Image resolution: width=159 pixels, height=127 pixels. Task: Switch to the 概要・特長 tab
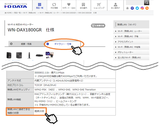click(x=26, y=44)
